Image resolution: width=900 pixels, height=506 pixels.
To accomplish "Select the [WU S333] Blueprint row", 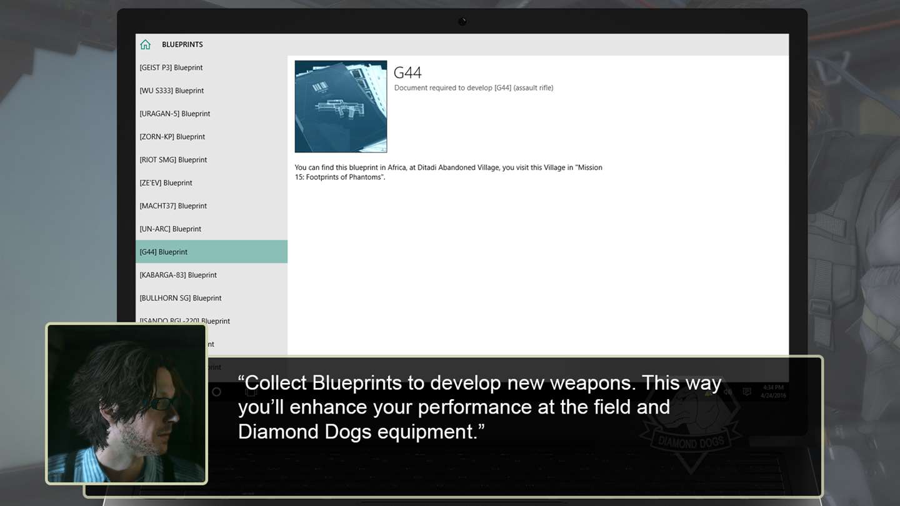I will coord(212,91).
